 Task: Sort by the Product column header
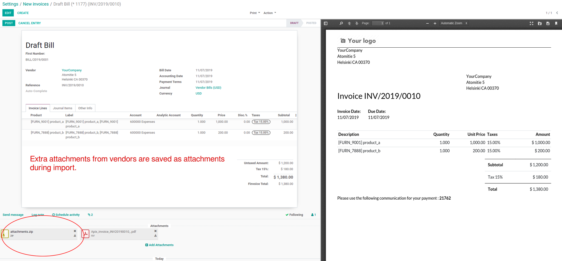pyautogui.click(x=36, y=115)
